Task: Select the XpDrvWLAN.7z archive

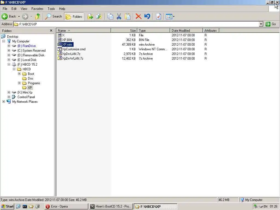Action: pyautogui.click(x=72, y=59)
